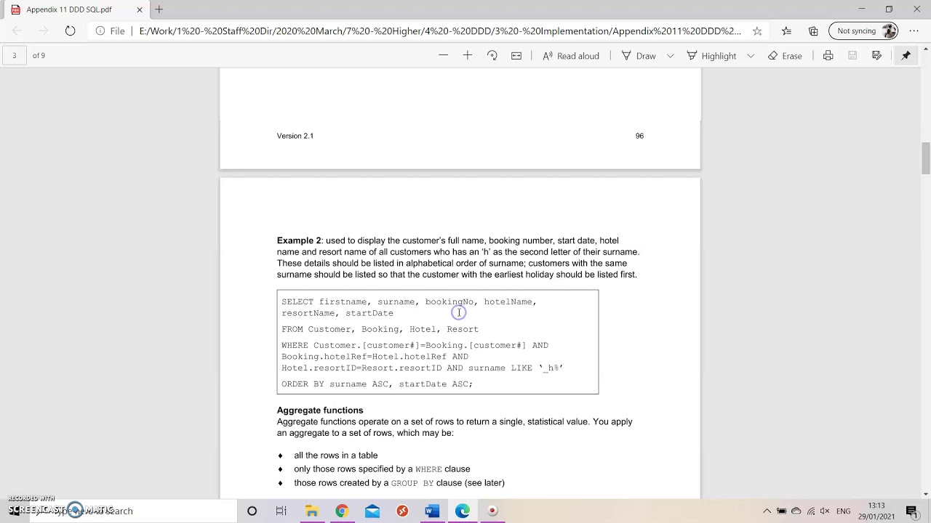The width and height of the screenshot is (931, 523).
Task: Choose the Erase tool
Action: tap(785, 56)
